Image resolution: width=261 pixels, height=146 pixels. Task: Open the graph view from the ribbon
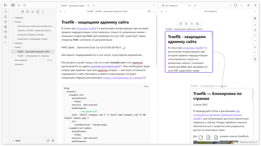pyautogui.click(x=6, y=22)
